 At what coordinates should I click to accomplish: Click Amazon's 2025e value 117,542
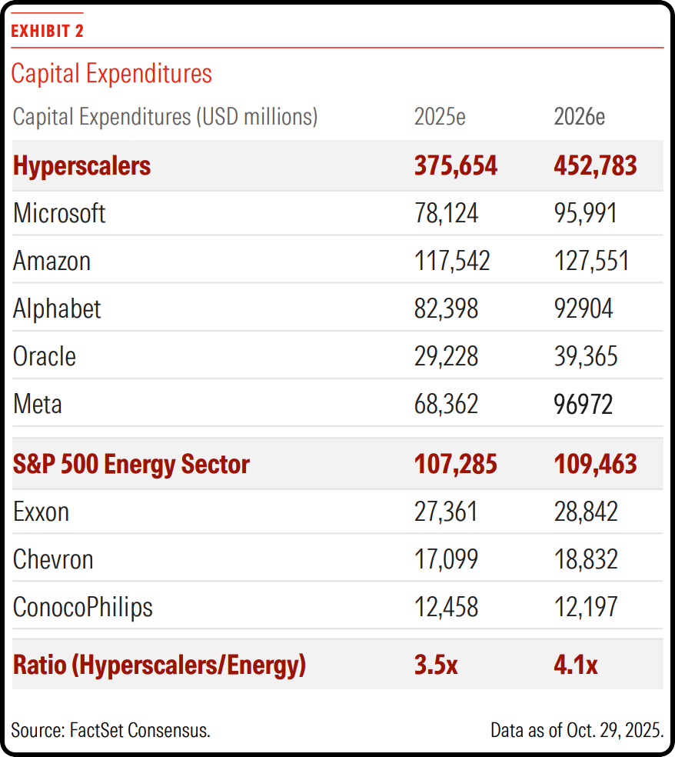[451, 261]
